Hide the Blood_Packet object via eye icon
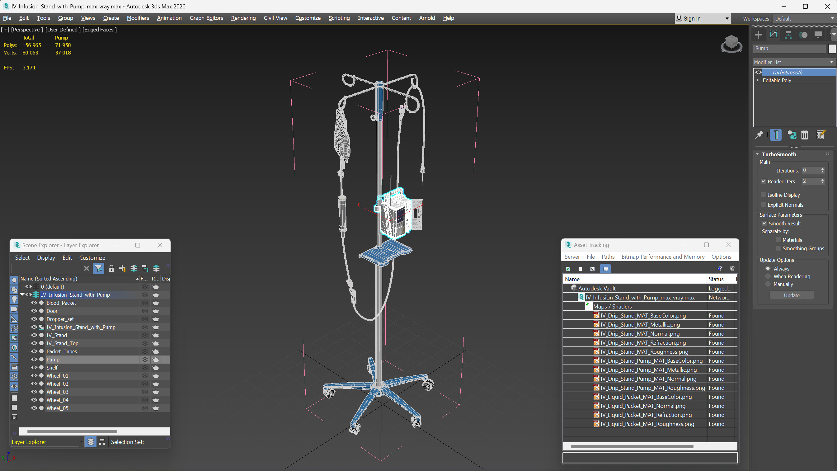 [x=34, y=303]
